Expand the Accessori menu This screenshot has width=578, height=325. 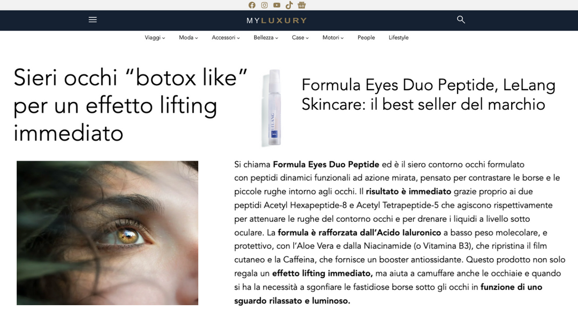click(226, 37)
